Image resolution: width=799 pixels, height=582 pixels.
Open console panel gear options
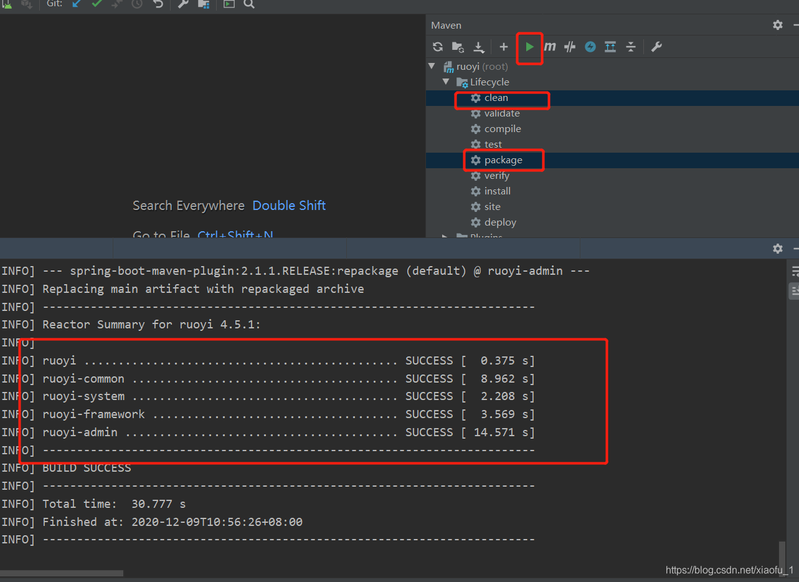click(x=778, y=248)
